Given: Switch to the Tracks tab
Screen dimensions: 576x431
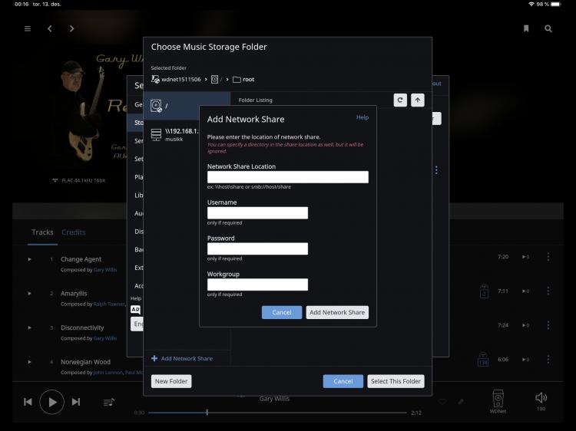Looking at the screenshot, I should 42,232.
